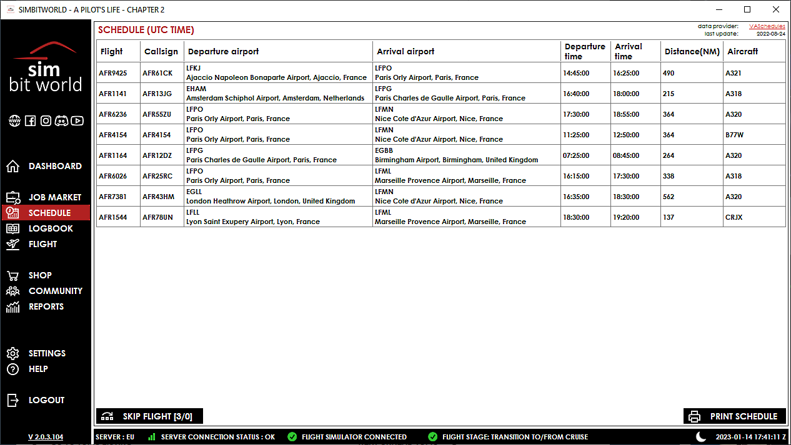Open the Facebook social icon
Viewport: 791px width, 445px height.
tap(30, 121)
